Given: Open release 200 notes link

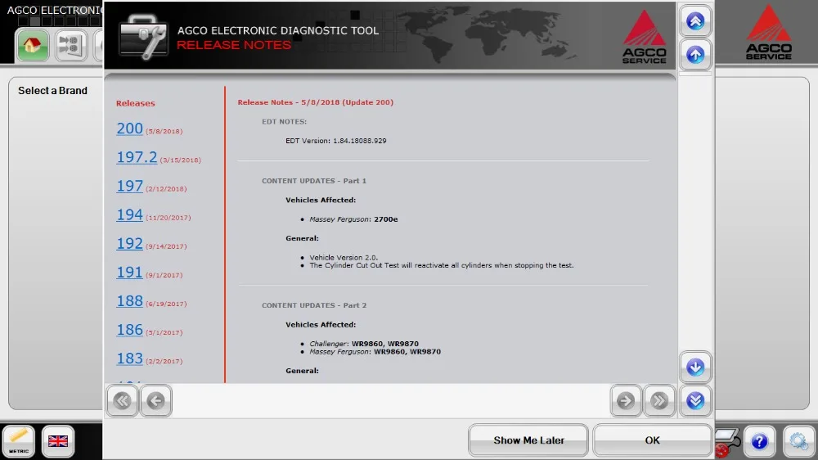Looking at the screenshot, I should click(129, 129).
